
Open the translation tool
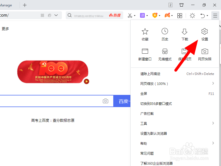(143, 15)
